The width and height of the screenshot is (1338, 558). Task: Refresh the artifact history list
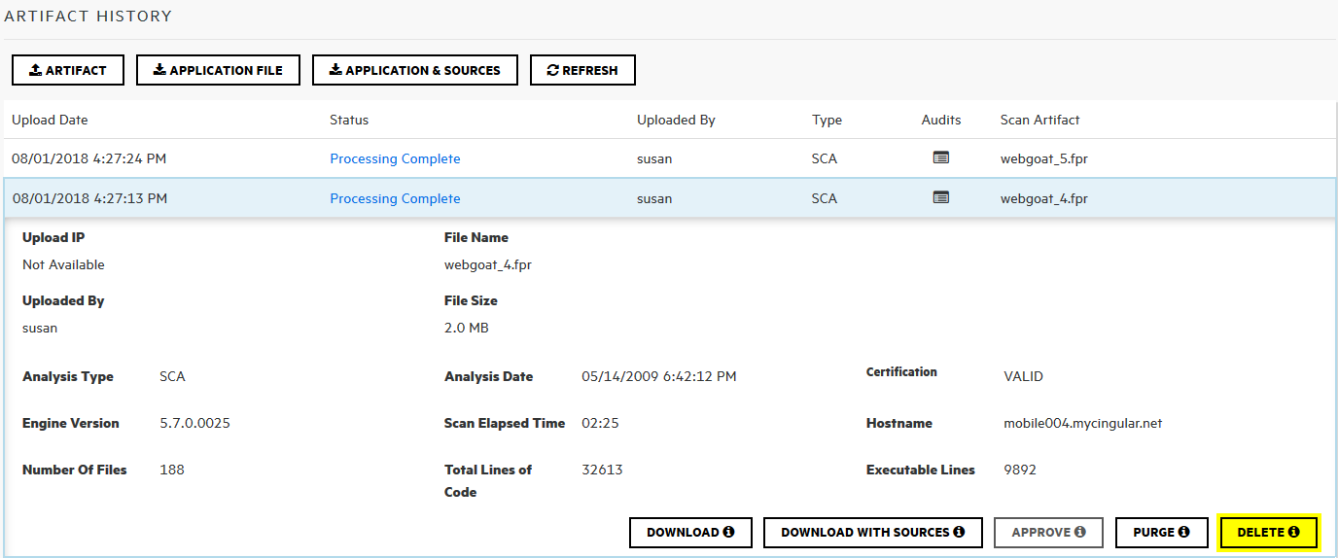[582, 70]
